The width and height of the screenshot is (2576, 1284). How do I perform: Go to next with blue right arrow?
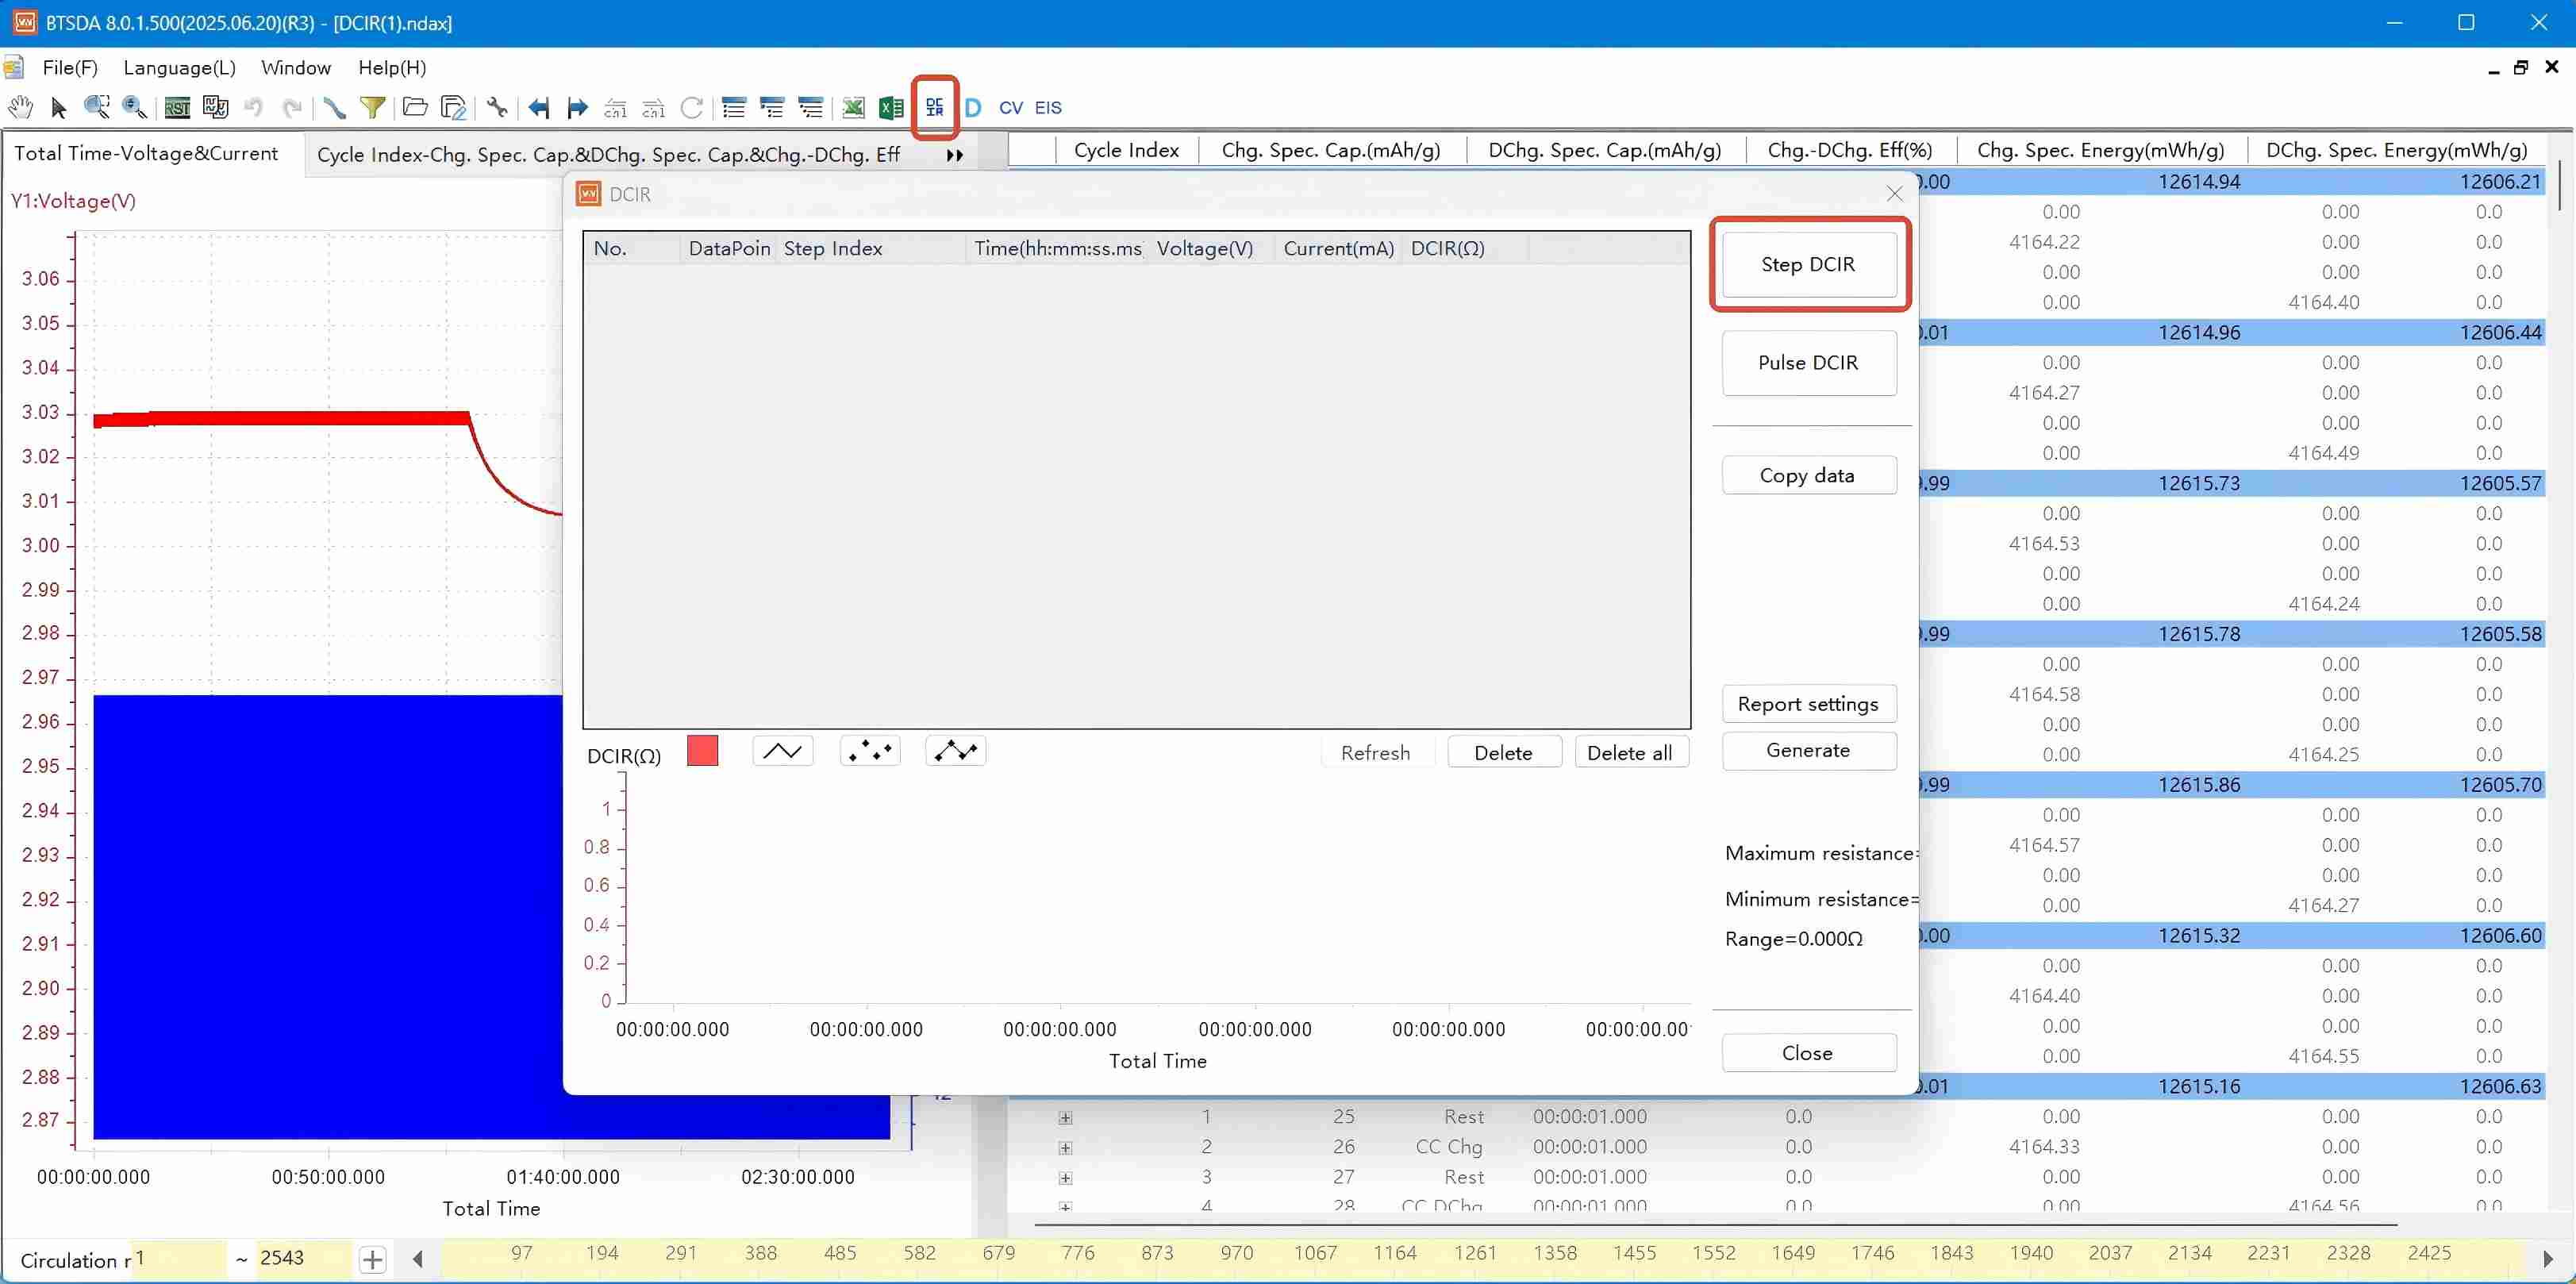pyautogui.click(x=577, y=107)
